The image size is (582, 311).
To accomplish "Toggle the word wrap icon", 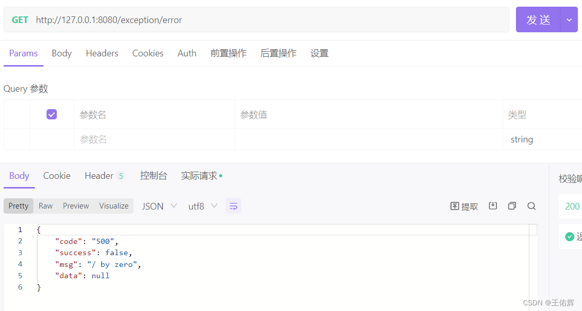I will pos(233,206).
